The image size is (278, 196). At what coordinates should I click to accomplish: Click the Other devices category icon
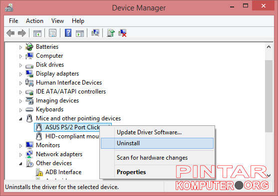[x=29, y=163]
